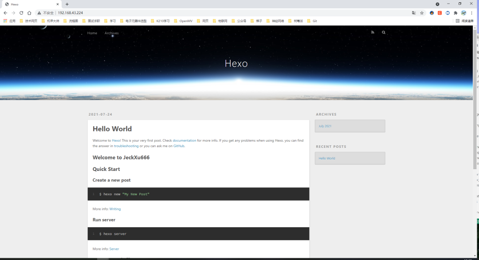The image size is (479, 260).
Task: Open Chrome's three-dot menu
Action: [471, 13]
